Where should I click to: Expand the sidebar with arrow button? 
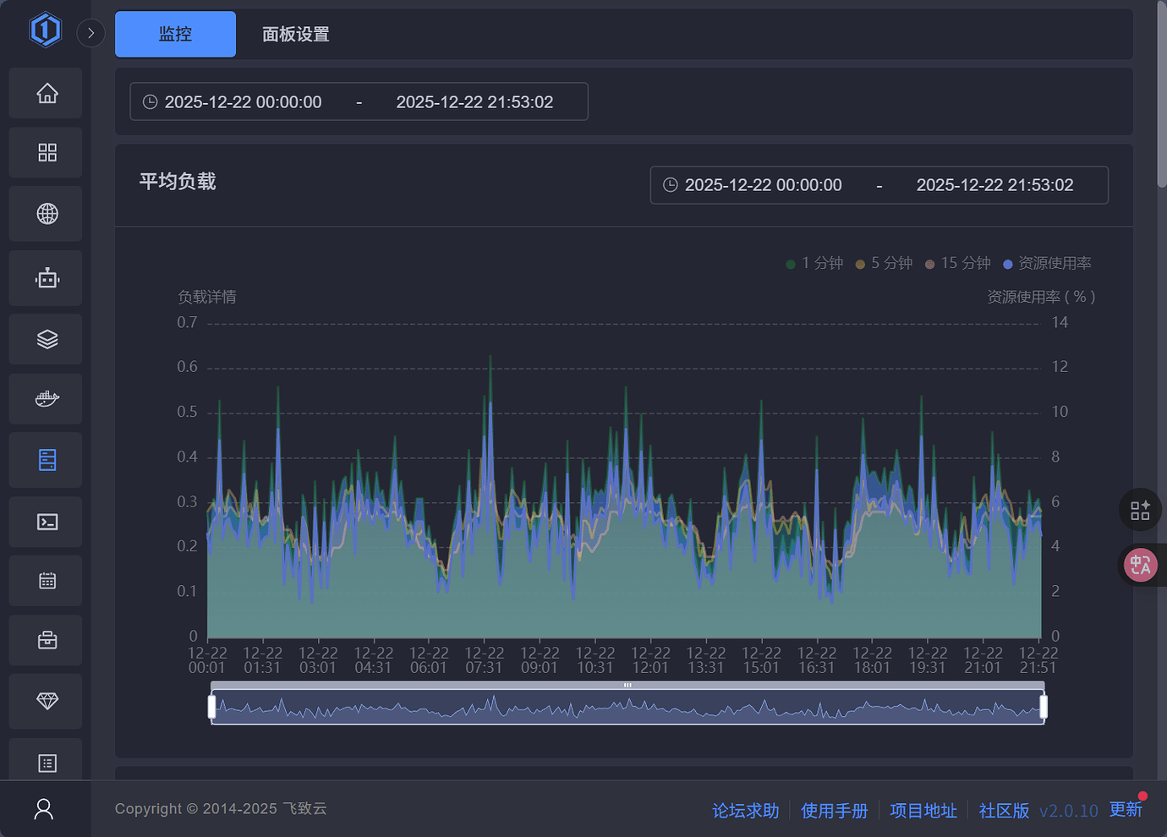point(90,33)
